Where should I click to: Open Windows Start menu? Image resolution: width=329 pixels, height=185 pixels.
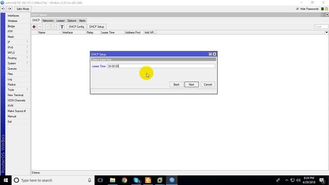point(6,180)
